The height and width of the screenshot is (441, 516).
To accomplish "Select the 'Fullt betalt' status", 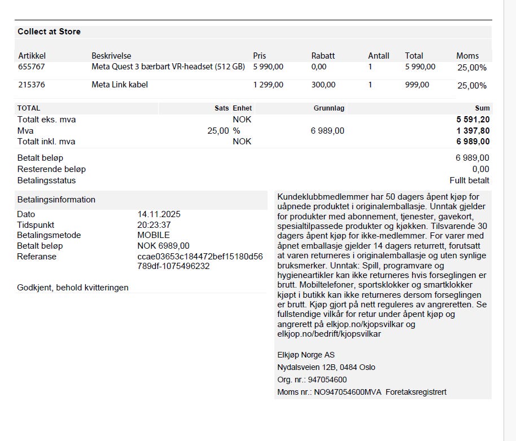I will pos(469,180).
